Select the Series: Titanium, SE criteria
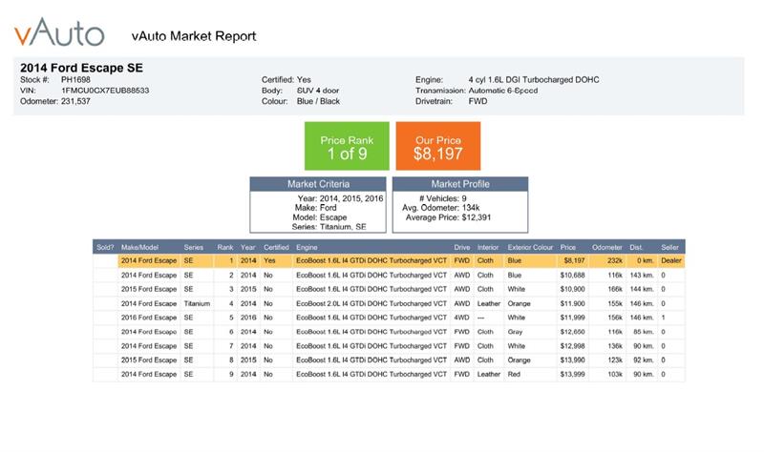The image size is (764, 452). point(329,227)
